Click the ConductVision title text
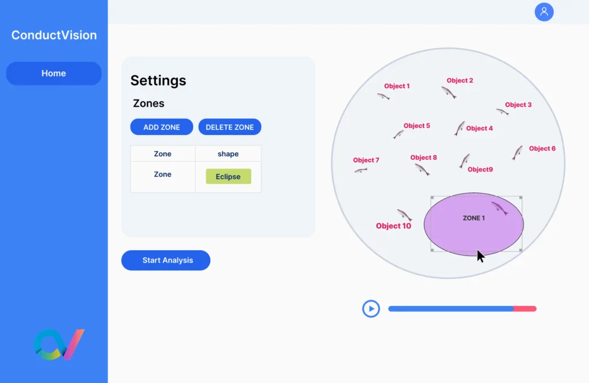 [54, 35]
